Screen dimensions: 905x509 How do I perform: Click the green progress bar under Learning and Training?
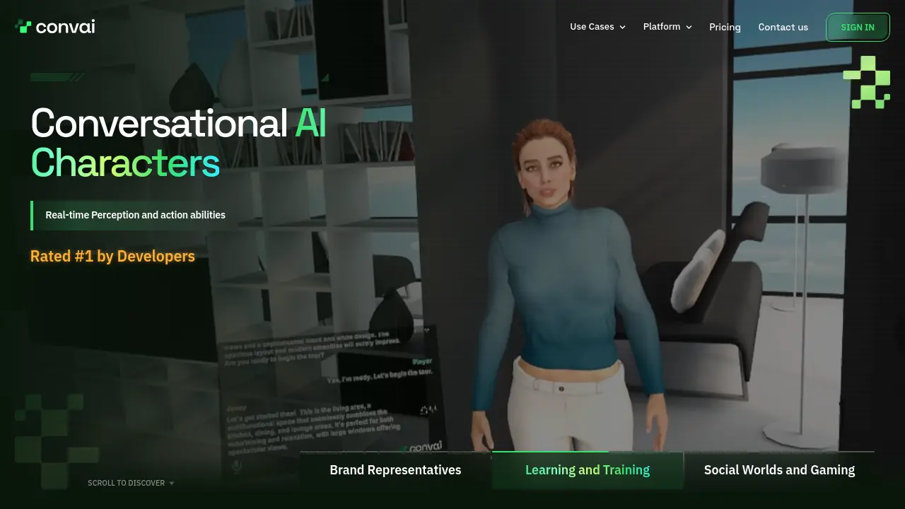point(550,452)
